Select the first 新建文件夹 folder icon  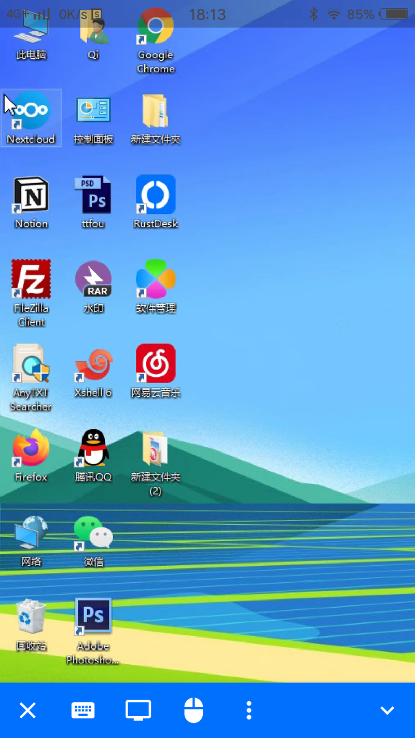(156, 118)
